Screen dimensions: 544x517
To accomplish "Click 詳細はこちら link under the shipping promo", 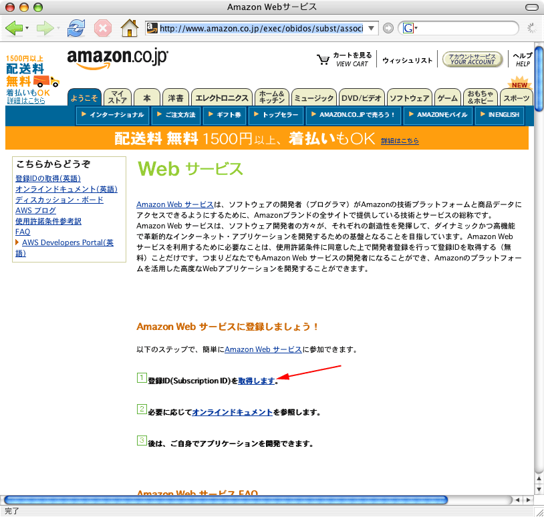I will (x=26, y=101).
